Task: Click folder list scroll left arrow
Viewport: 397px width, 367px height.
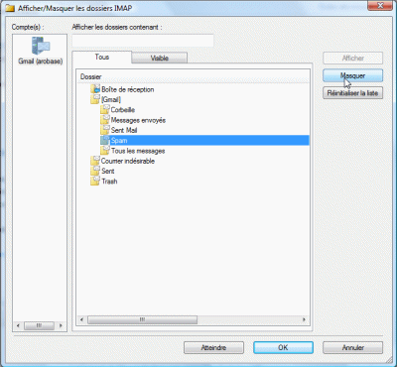Action: click(82, 319)
